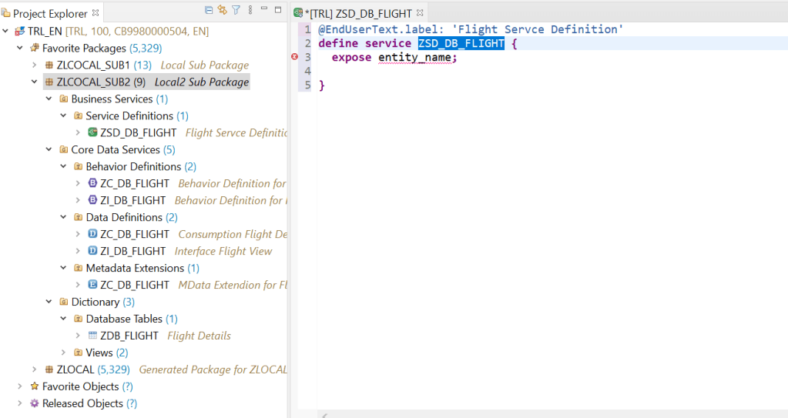The height and width of the screenshot is (418, 788).
Task: Expand the ZDB_FLIGHT table node
Action: (78, 335)
